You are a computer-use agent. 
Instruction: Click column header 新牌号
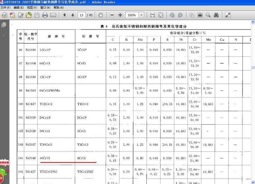coord(56,36)
